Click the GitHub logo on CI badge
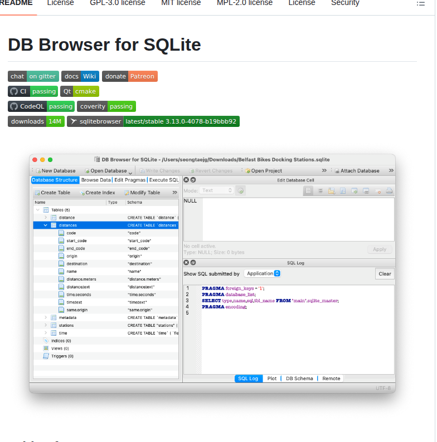Viewport: 437px width, 442px height. point(14,91)
